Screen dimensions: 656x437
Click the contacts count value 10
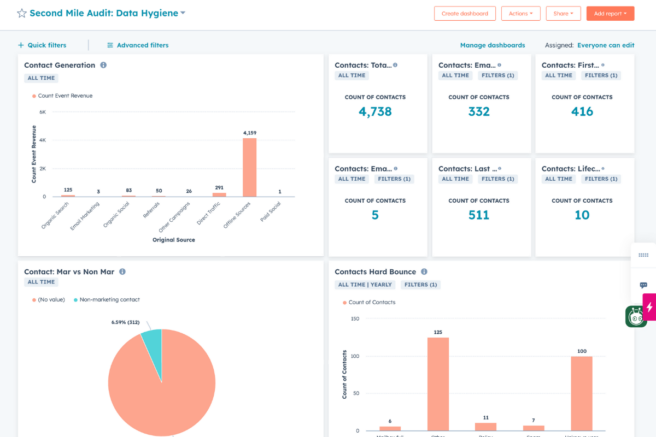click(582, 215)
